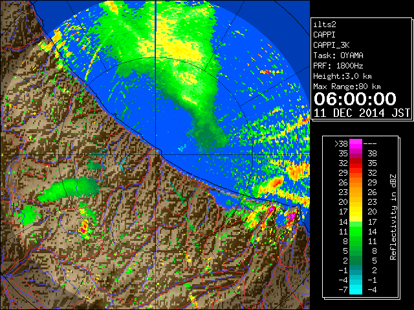Click the "---" legend entry
414x310 pixels.
pos(370,144)
